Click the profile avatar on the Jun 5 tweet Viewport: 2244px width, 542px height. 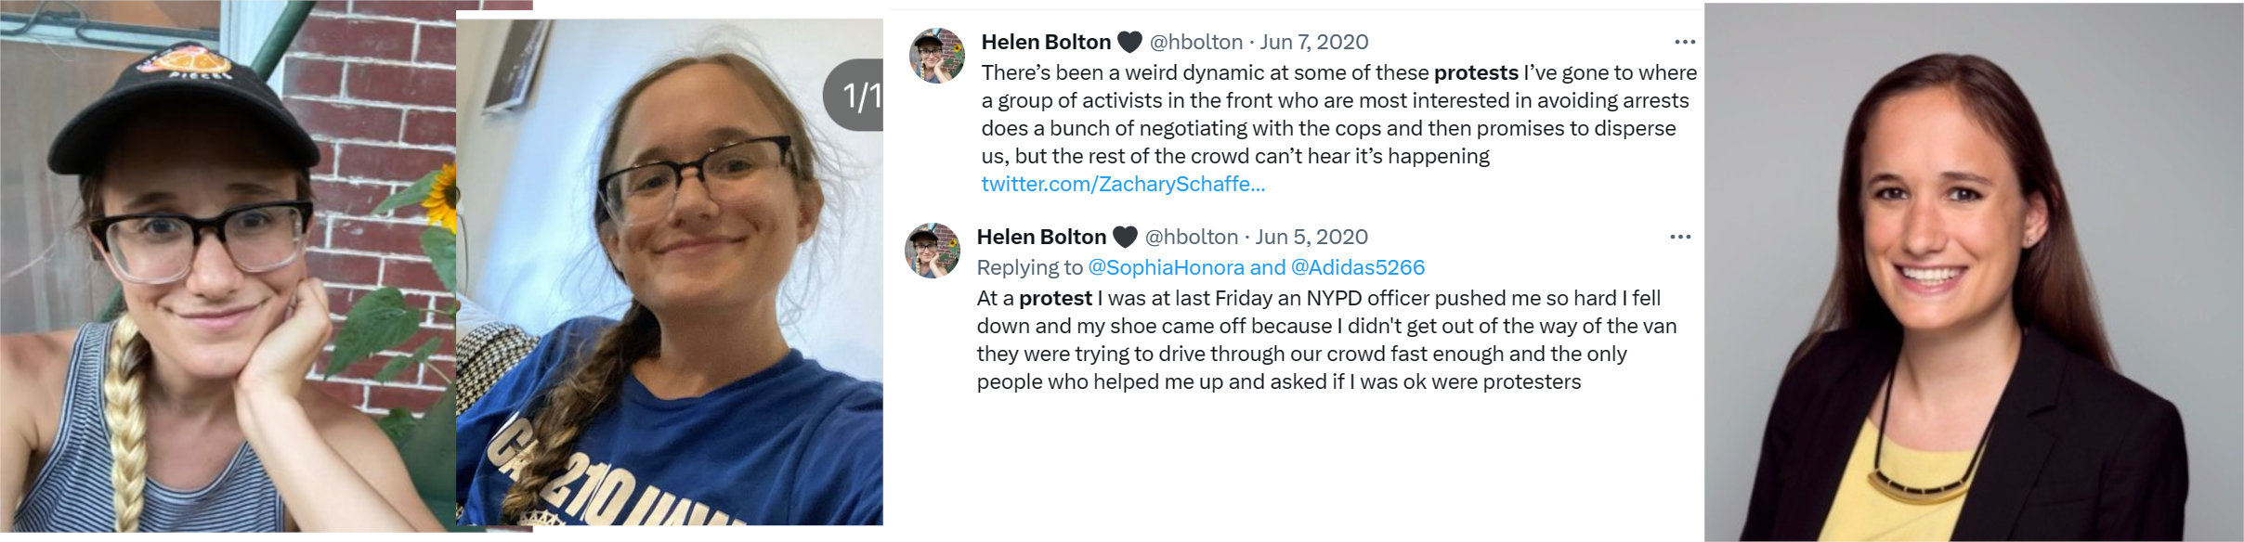933,251
